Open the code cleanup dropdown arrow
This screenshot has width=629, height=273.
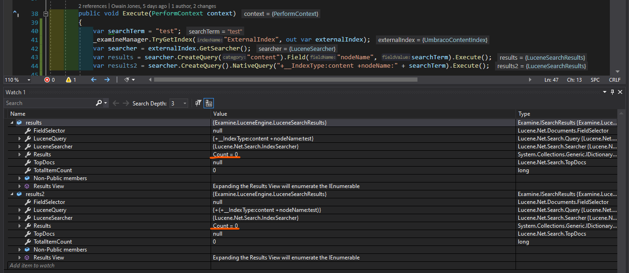(x=133, y=80)
